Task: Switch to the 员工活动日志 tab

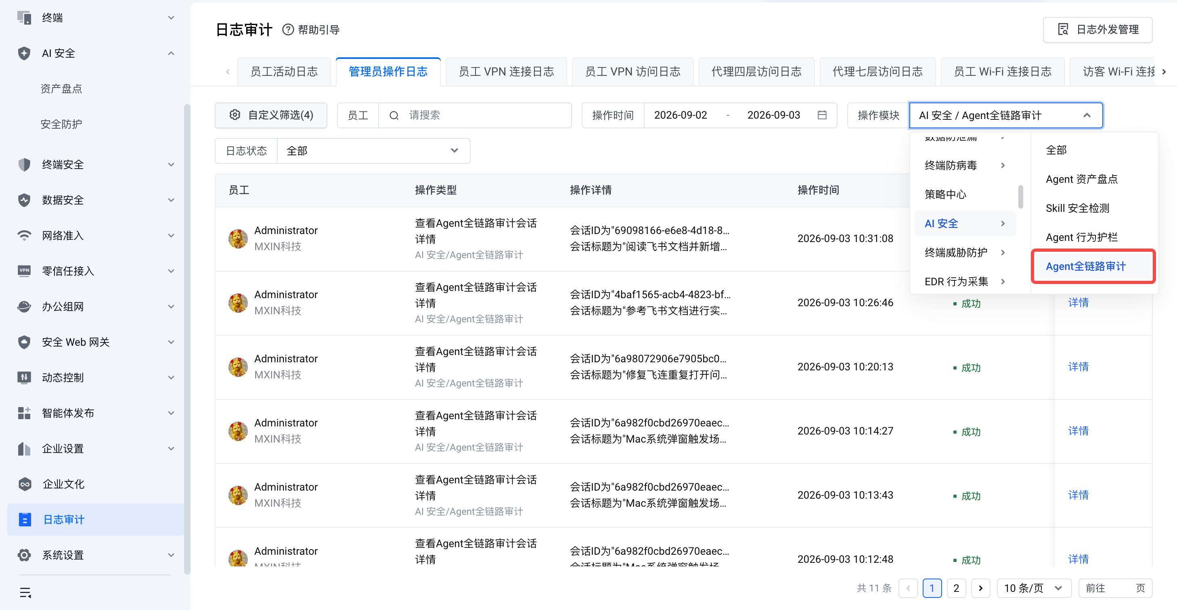Action: tap(284, 72)
